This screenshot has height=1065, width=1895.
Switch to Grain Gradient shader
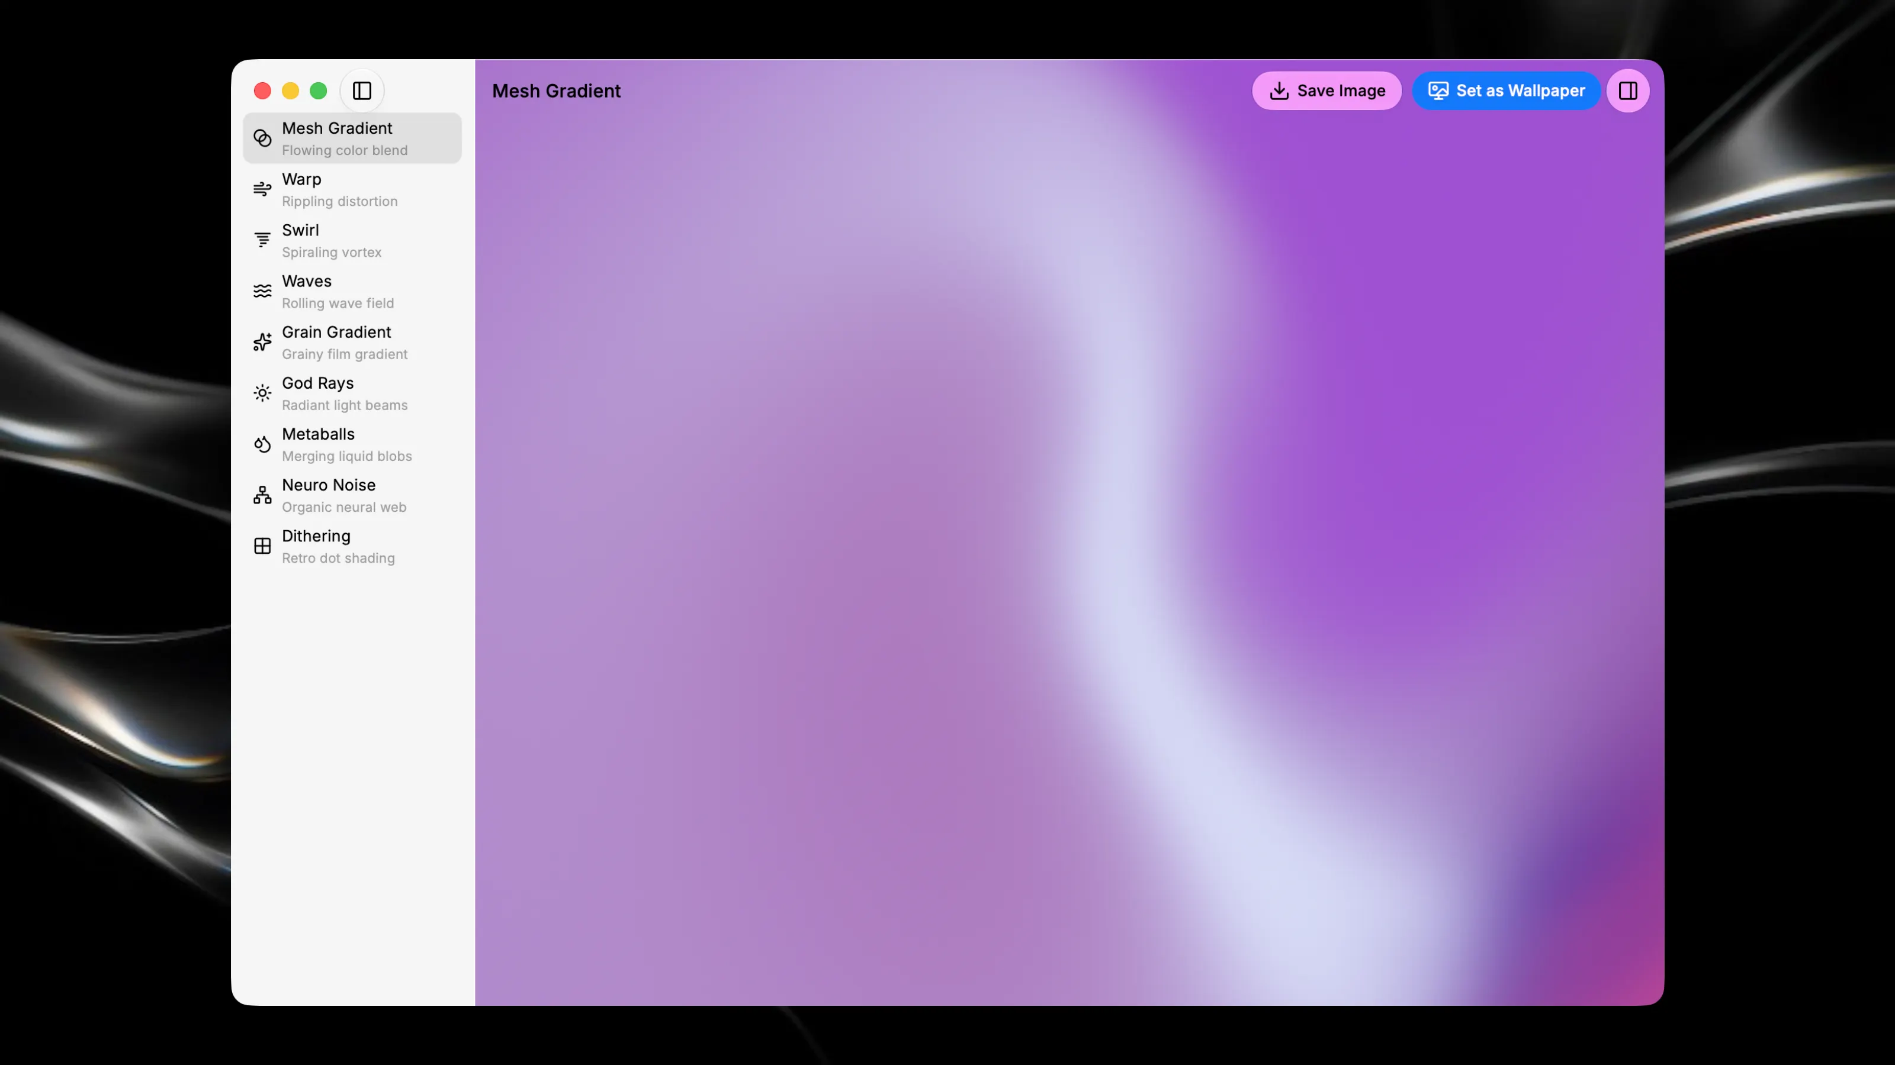352,343
